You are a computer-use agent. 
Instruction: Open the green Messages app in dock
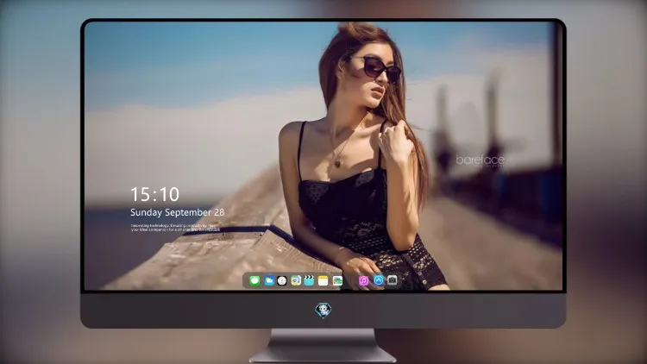tap(254, 280)
